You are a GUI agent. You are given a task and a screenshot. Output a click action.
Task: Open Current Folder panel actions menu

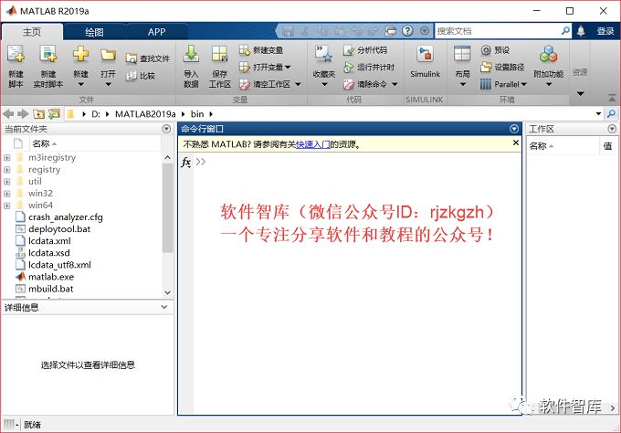167,129
